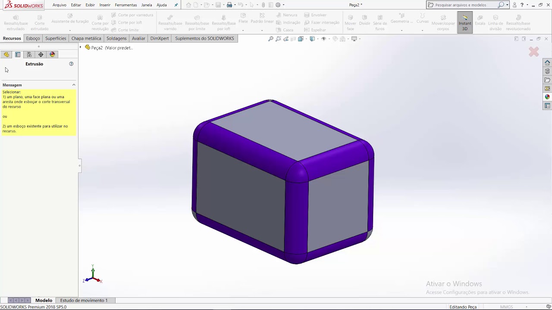Click the Assistente de furação tool

coord(70,19)
